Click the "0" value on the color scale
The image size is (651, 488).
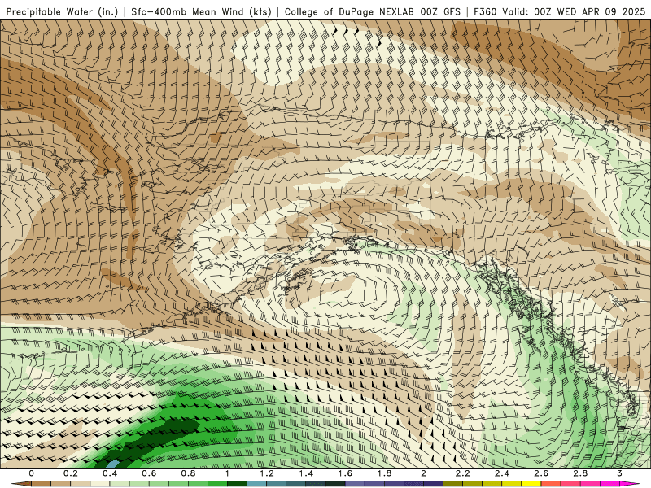[31, 473]
